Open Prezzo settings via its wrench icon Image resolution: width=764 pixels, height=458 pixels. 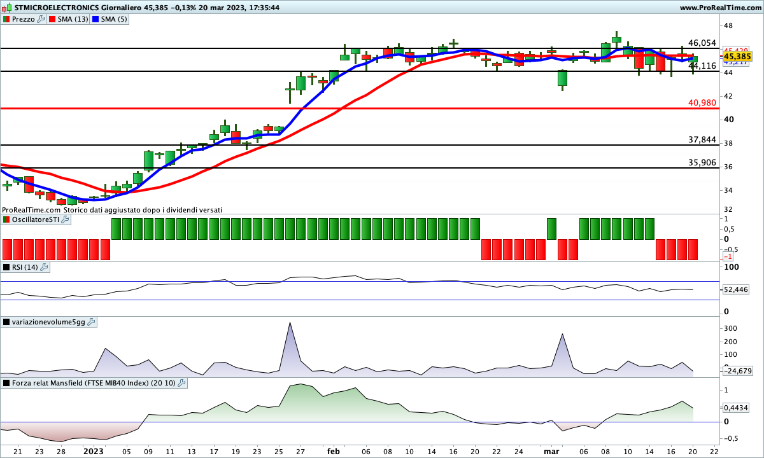pos(41,19)
